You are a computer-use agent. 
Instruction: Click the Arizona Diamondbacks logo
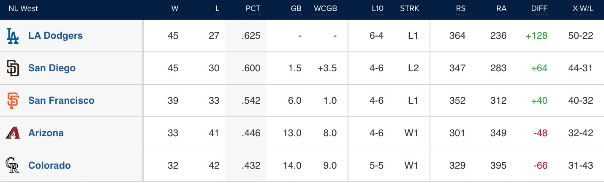click(13, 133)
